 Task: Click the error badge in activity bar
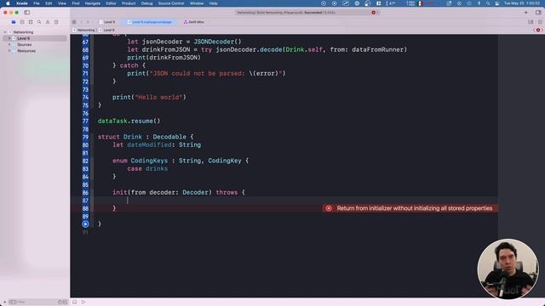[x=374, y=13]
